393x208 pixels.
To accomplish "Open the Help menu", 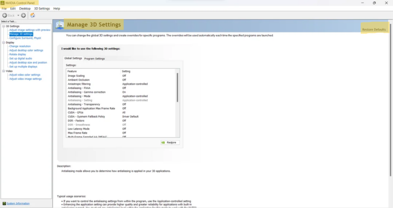I will 57,8.
